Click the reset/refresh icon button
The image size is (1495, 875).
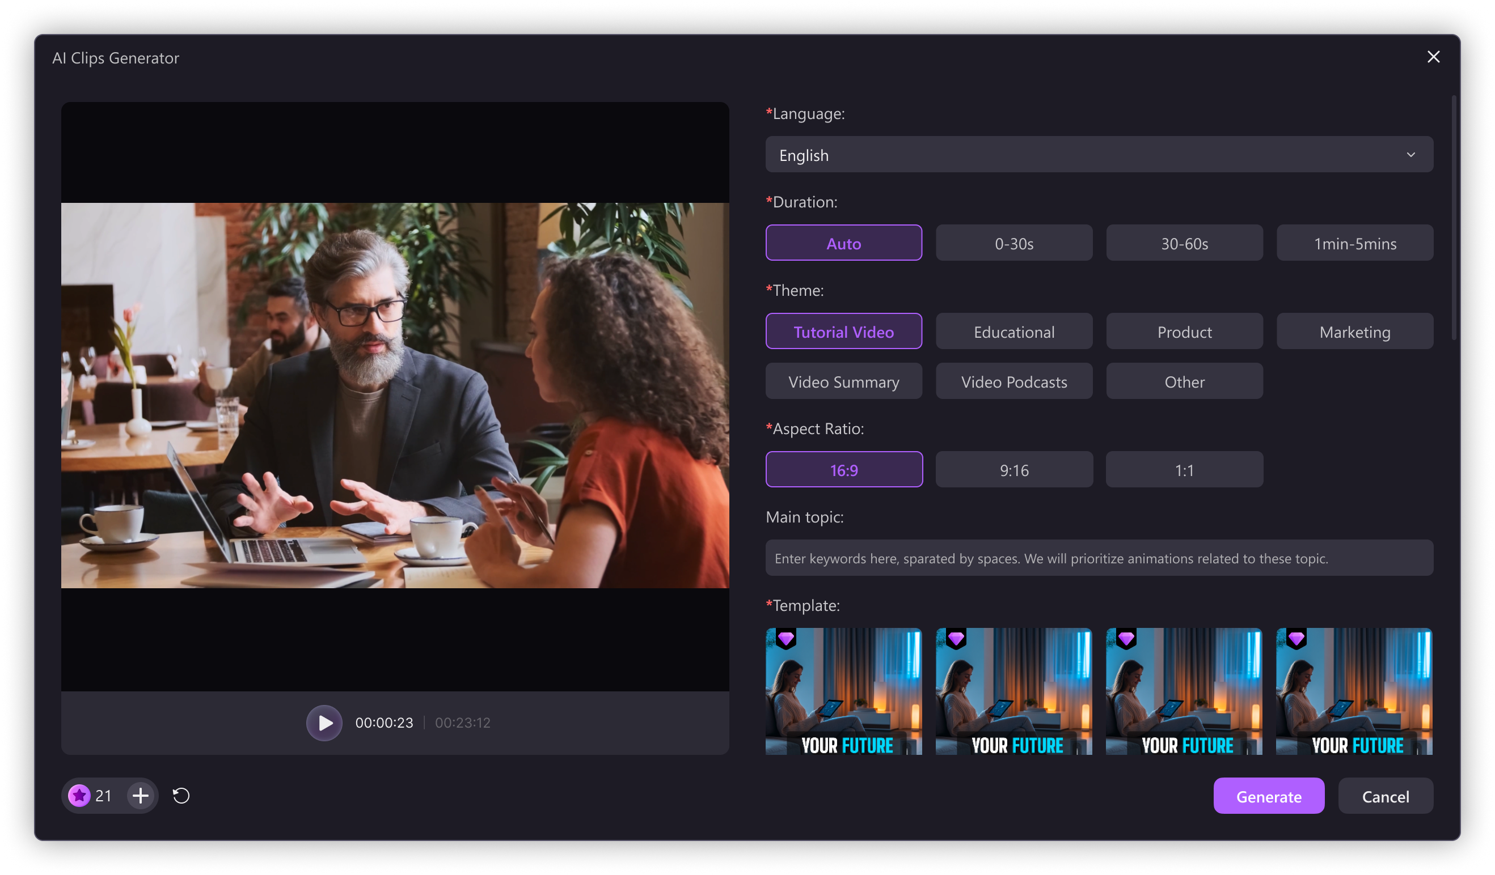[181, 796]
